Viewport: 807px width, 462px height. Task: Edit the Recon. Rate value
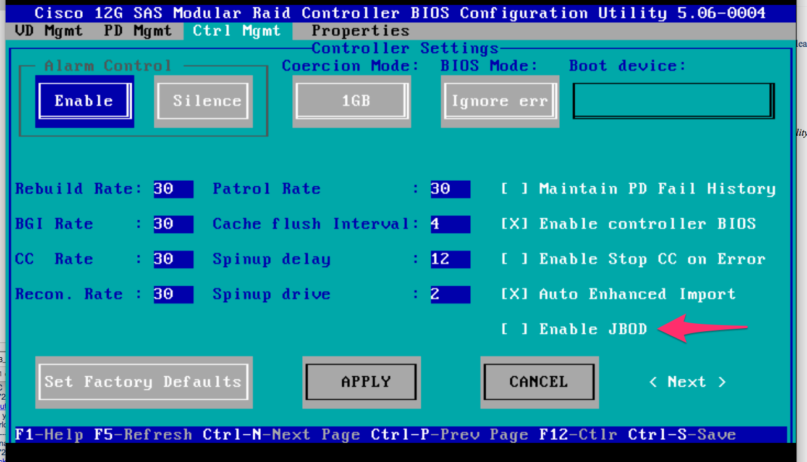tap(173, 294)
